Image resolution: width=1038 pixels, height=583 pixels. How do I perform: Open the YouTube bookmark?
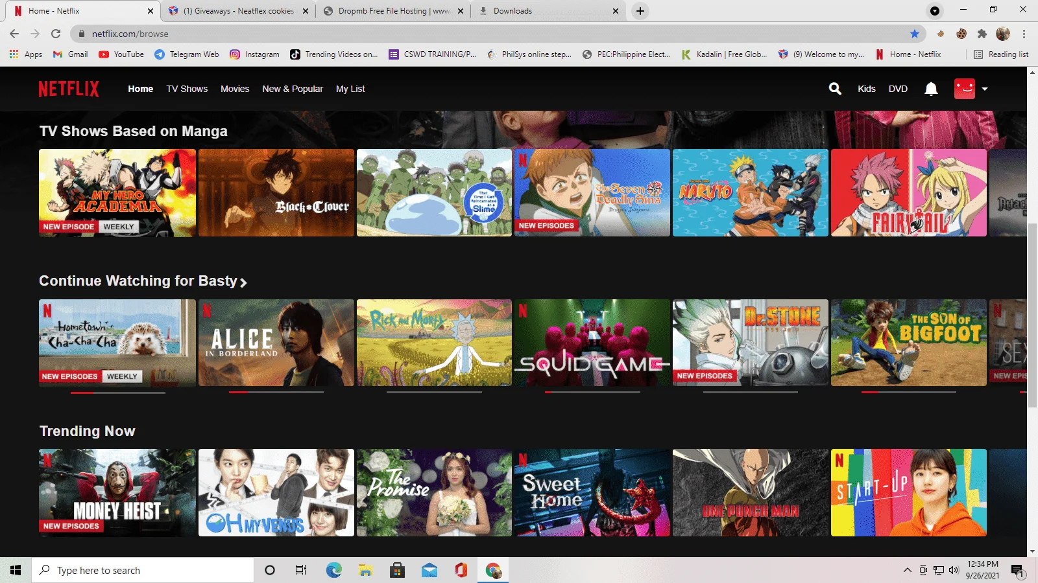121,54
